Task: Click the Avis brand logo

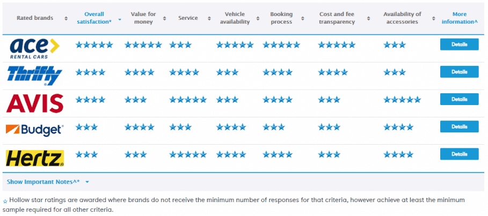Action: (x=35, y=102)
